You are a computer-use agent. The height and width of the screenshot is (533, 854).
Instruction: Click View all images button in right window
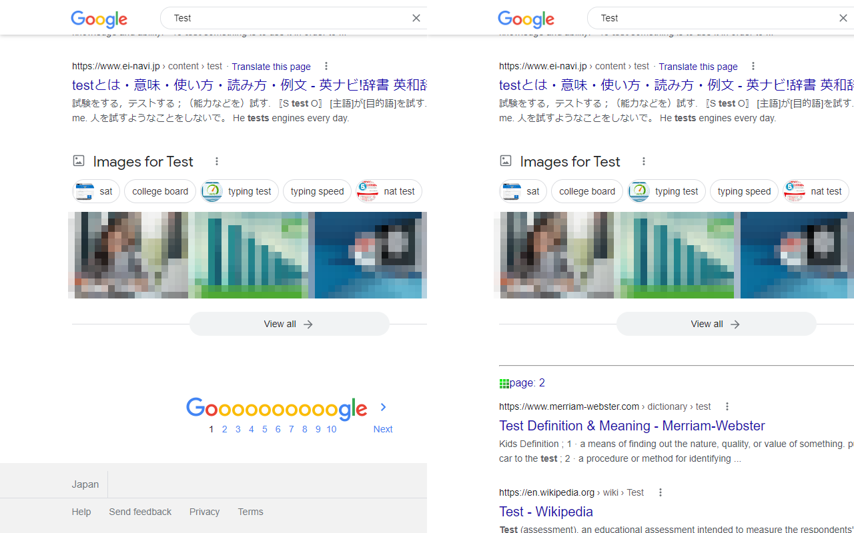(x=717, y=324)
